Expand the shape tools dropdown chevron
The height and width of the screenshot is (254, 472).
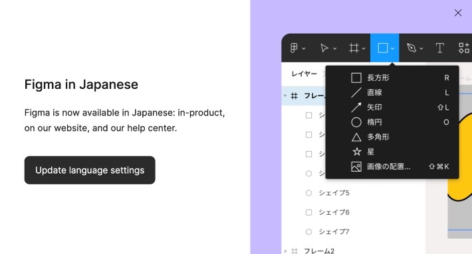tap(392, 48)
